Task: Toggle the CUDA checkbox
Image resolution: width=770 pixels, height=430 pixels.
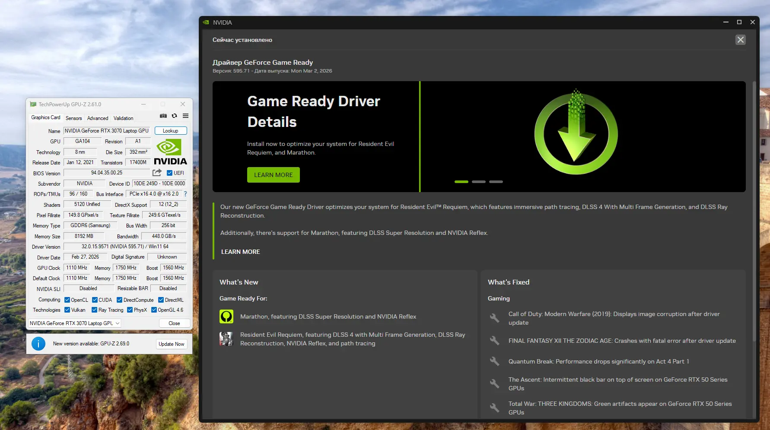Action: pyautogui.click(x=95, y=300)
